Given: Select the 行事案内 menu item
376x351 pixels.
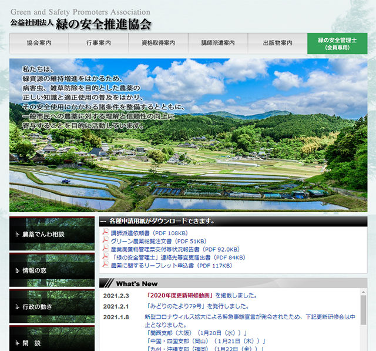Looking at the screenshot, I should [x=99, y=44].
